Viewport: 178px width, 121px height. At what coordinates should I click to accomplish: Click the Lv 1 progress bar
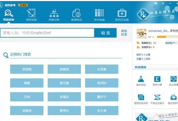167,37
